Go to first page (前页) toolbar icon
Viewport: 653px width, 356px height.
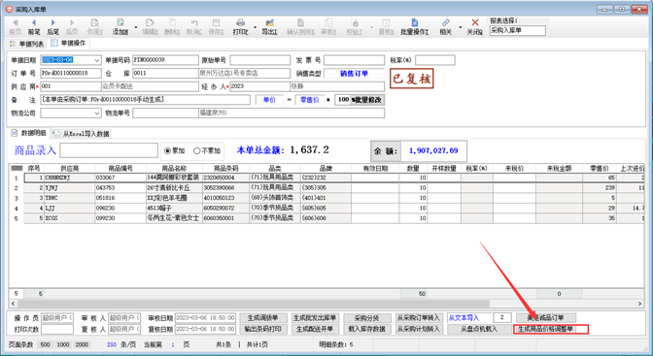click(15, 23)
